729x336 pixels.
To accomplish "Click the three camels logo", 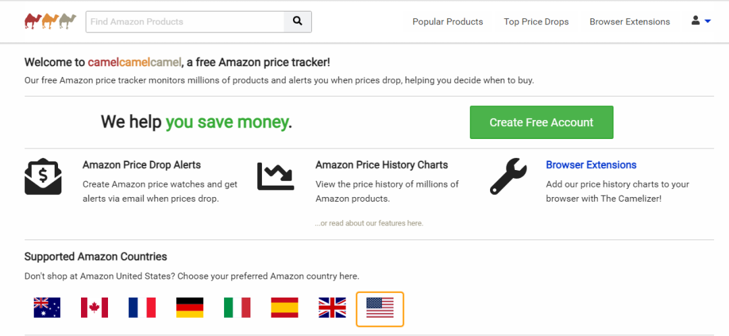I will 51,22.
